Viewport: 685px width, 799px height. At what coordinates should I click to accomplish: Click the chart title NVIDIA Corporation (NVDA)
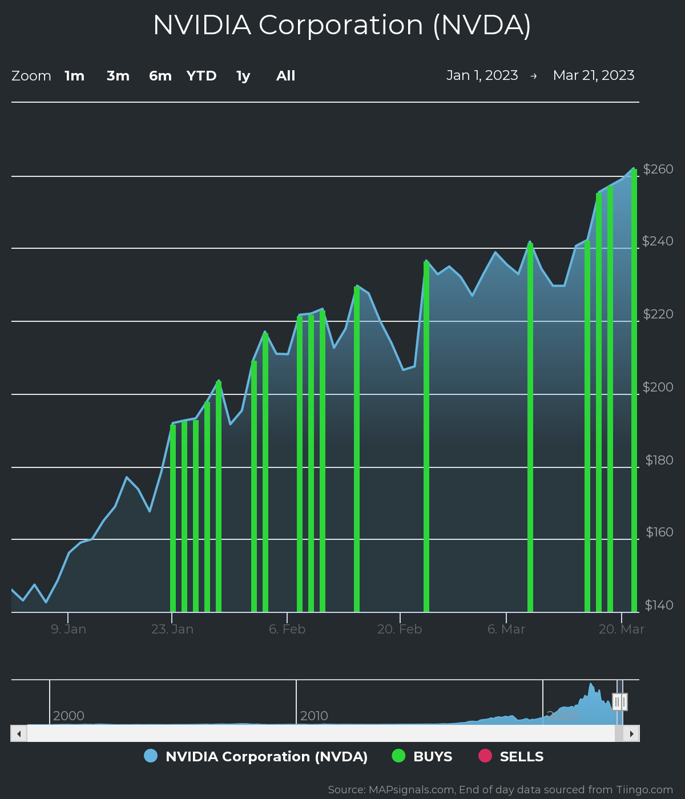coord(342,25)
